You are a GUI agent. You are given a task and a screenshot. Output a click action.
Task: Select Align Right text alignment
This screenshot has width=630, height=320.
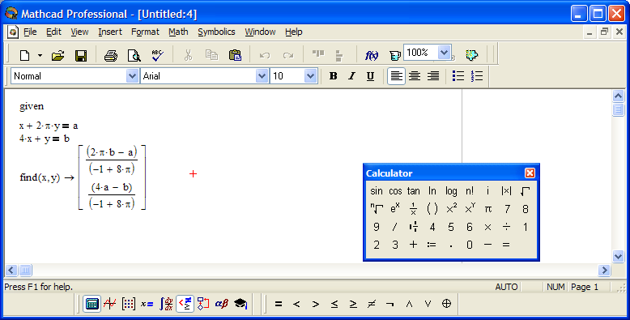click(433, 76)
